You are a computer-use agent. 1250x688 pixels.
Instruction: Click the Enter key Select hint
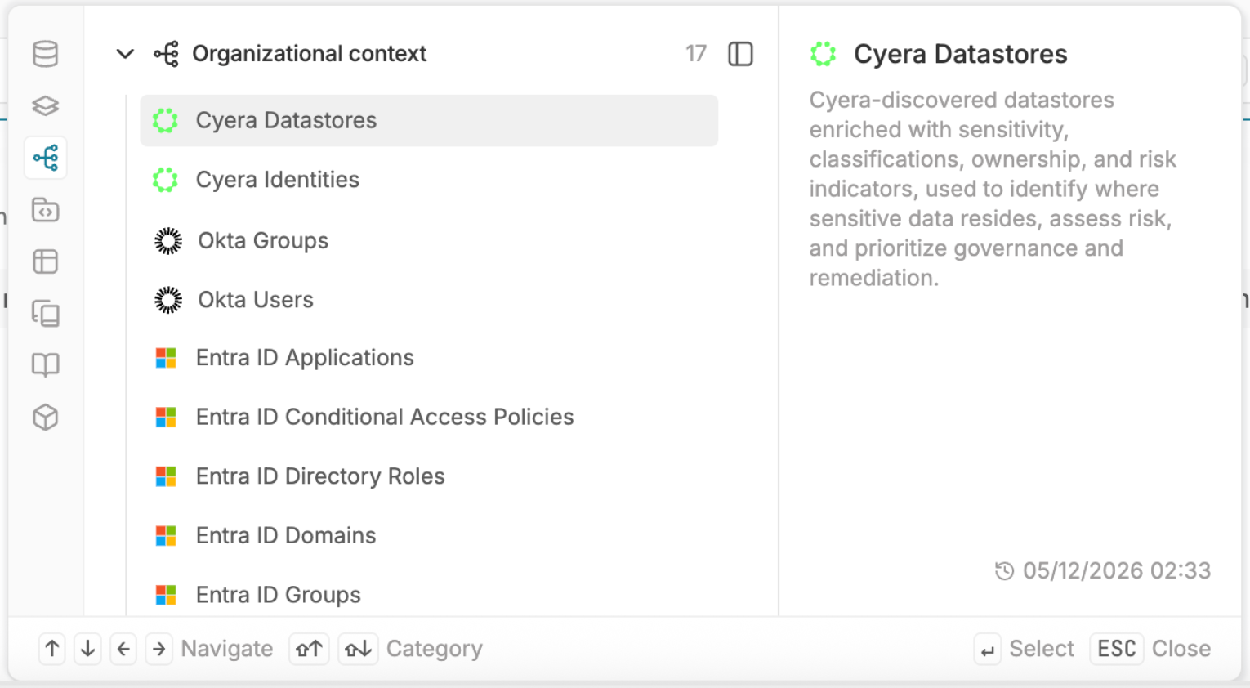[x=988, y=650]
